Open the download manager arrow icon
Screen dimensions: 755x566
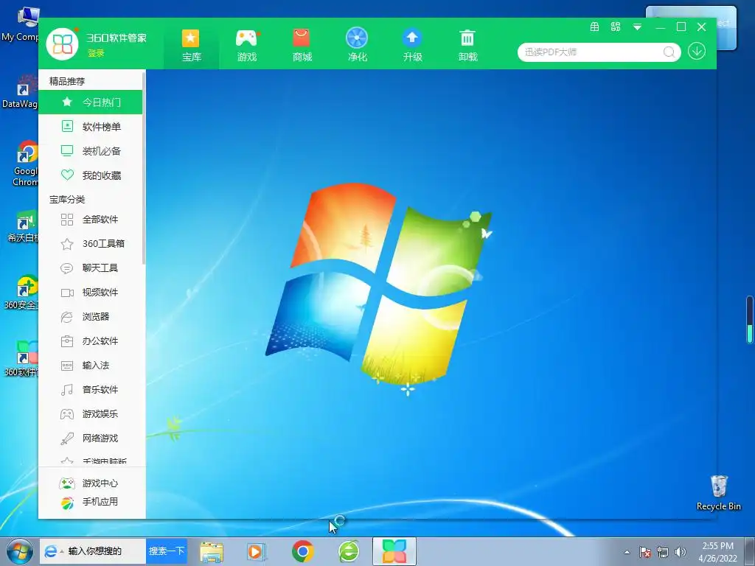coord(696,51)
